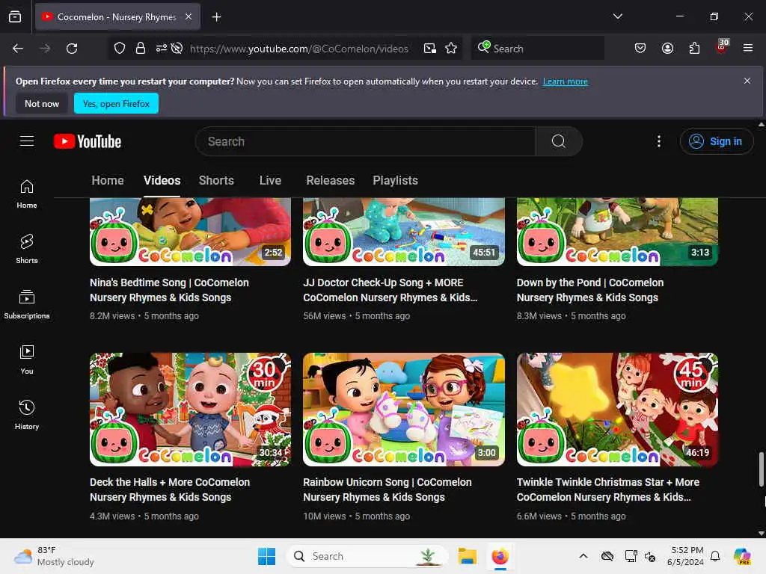Open Twinkle Twinkle Christmas Star video title

pyautogui.click(x=607, y=490)
